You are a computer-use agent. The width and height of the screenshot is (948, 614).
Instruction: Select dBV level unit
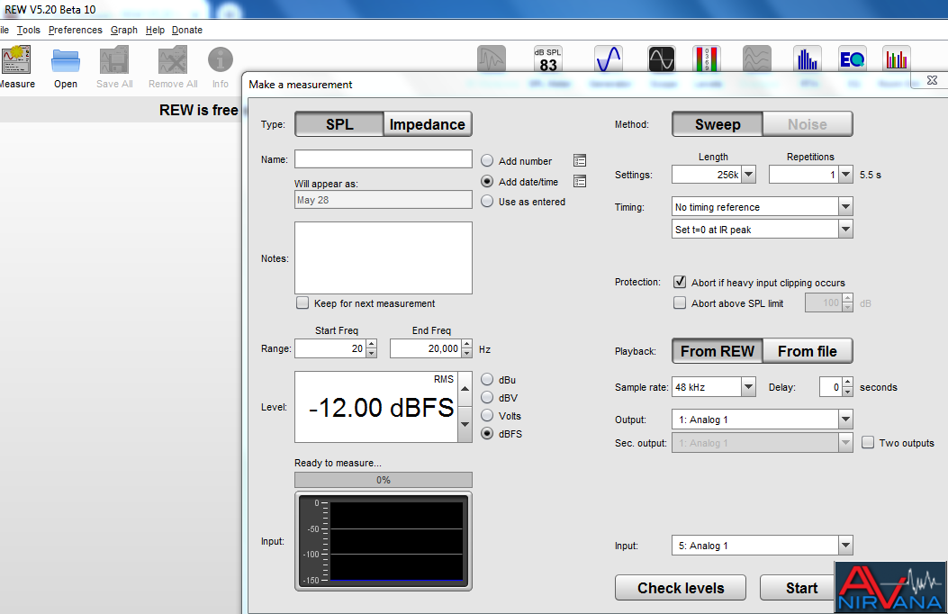tap(487, 398)
